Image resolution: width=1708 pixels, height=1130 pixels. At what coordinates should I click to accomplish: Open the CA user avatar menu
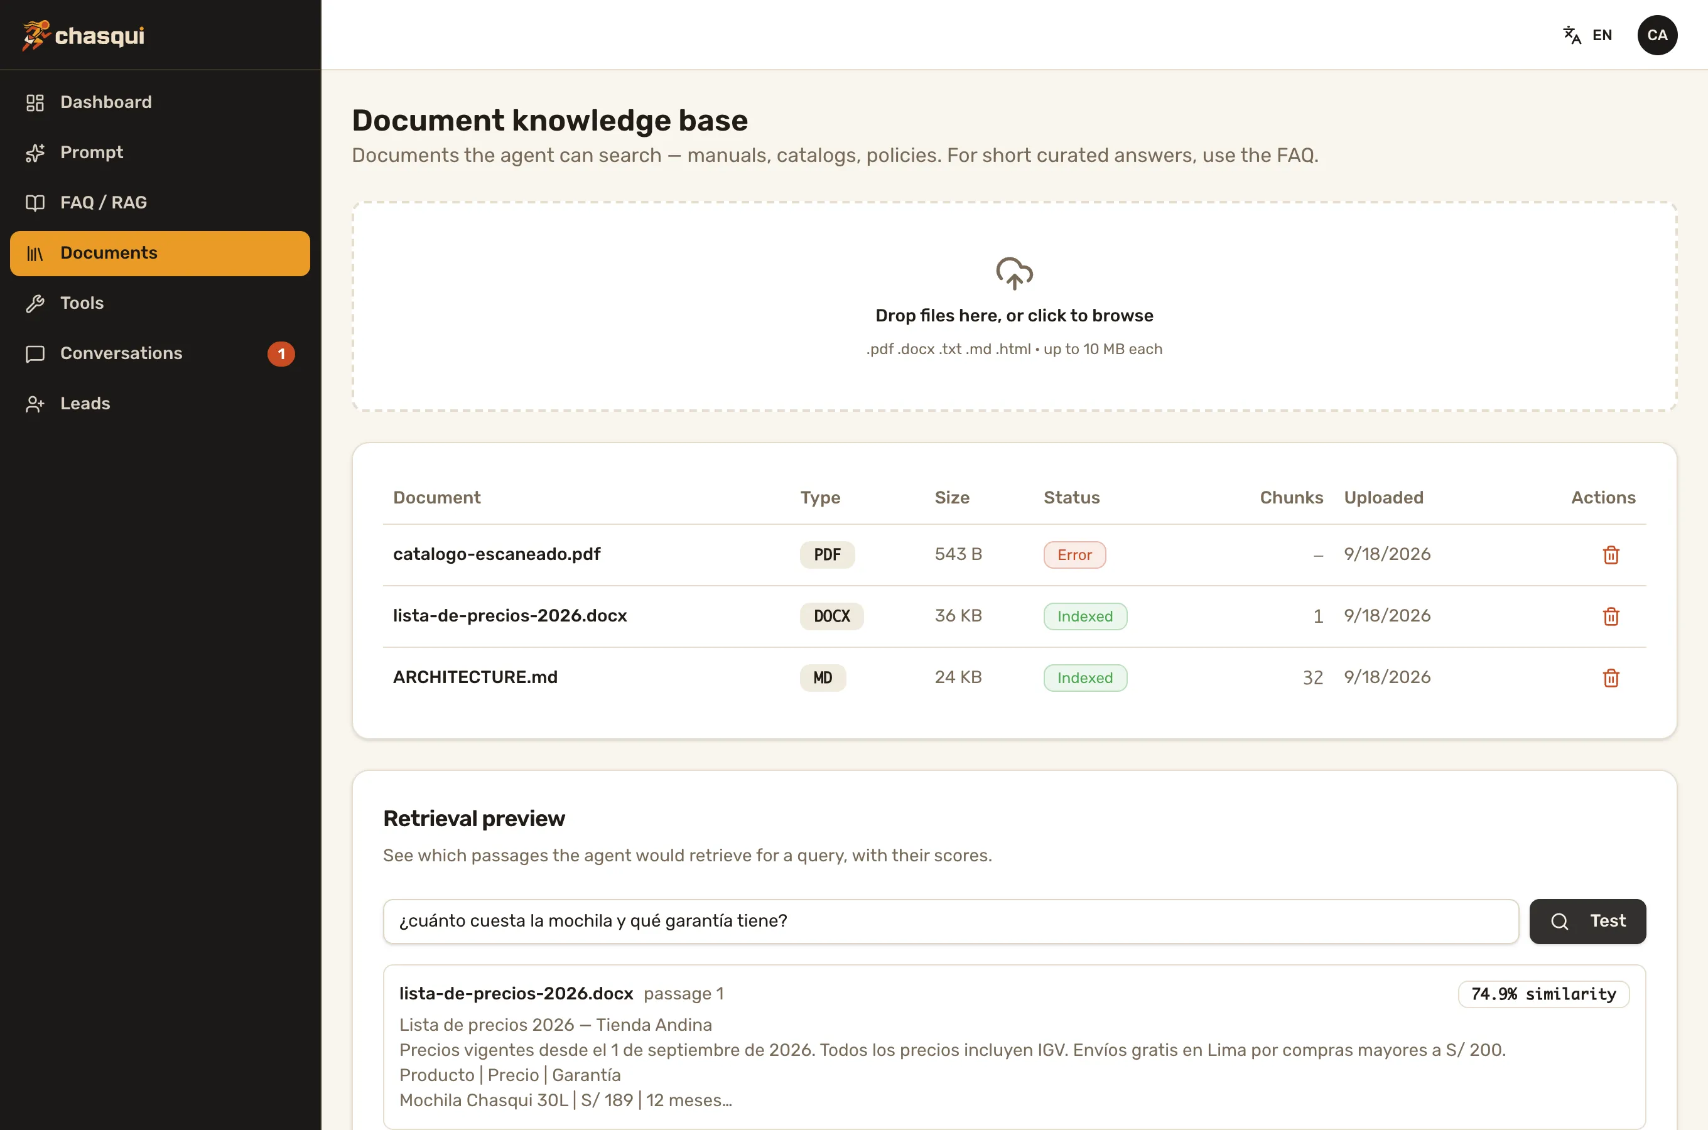click(x=1657, y=35)
